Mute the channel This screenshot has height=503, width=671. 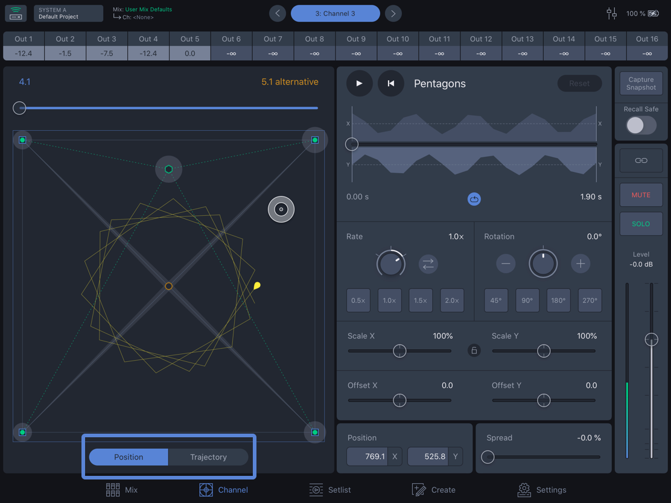(641, 195)
